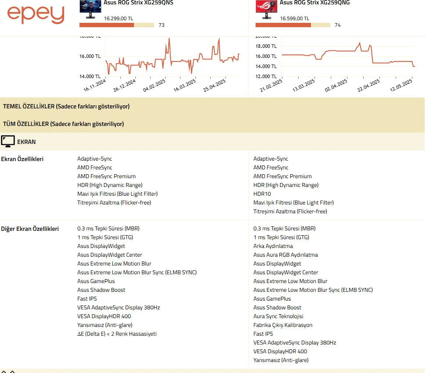Expand the TÜM ÖZELLİKLER section header
426x373 pixels.
212,124
